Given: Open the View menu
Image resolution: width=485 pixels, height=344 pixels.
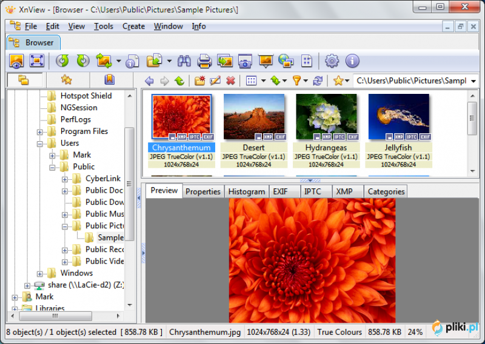Looking at the screenshot, I should point(76,26).
